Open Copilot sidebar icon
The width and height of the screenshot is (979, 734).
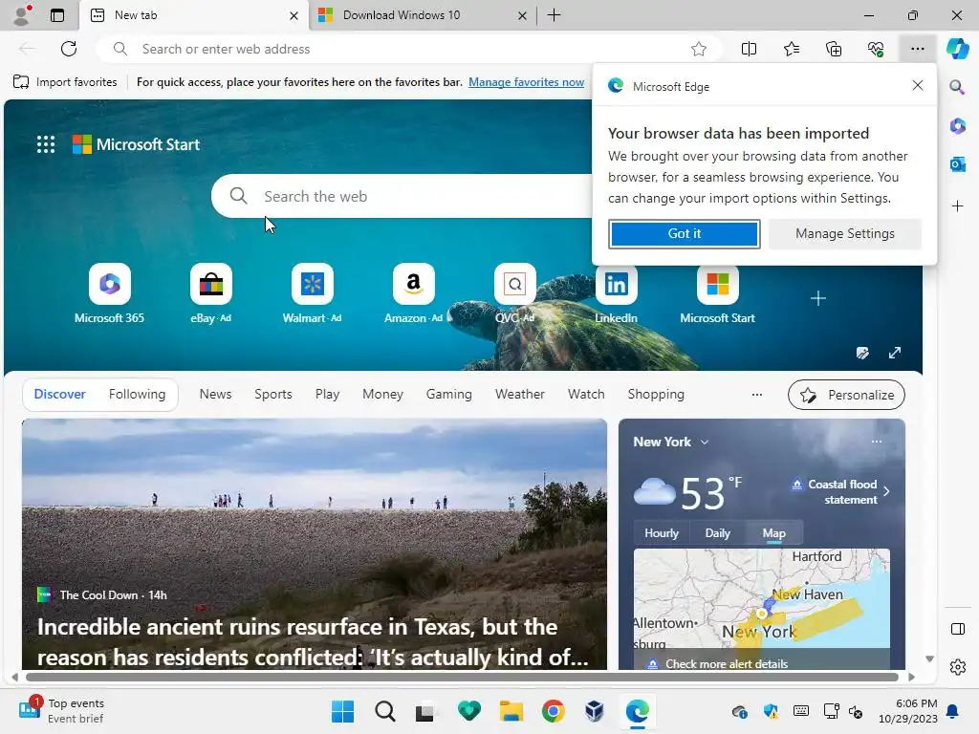click(x=957, y=49)
